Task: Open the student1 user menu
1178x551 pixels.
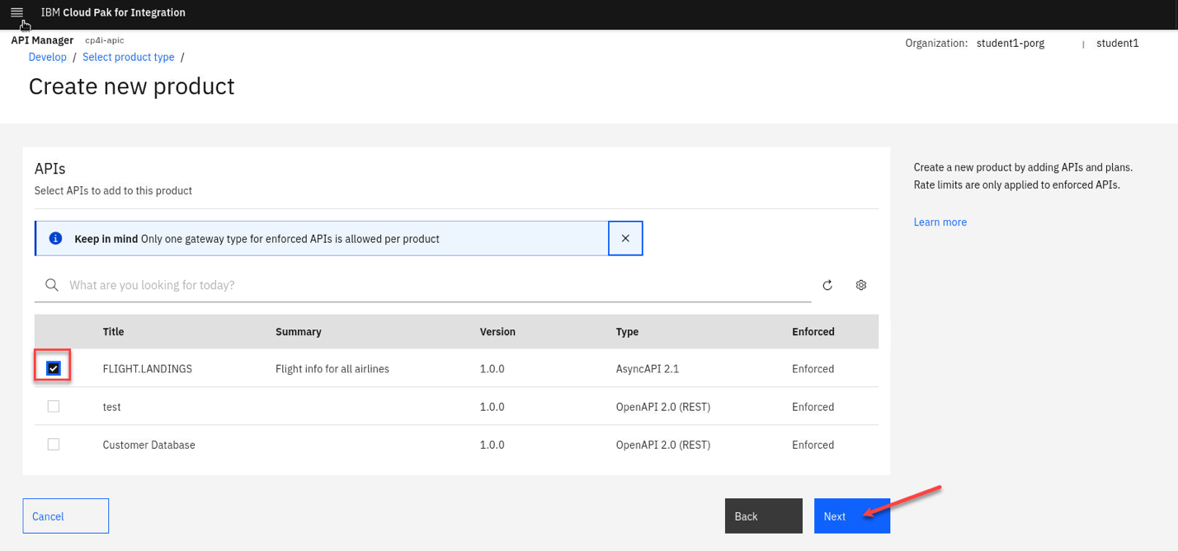Action: 1117,43
